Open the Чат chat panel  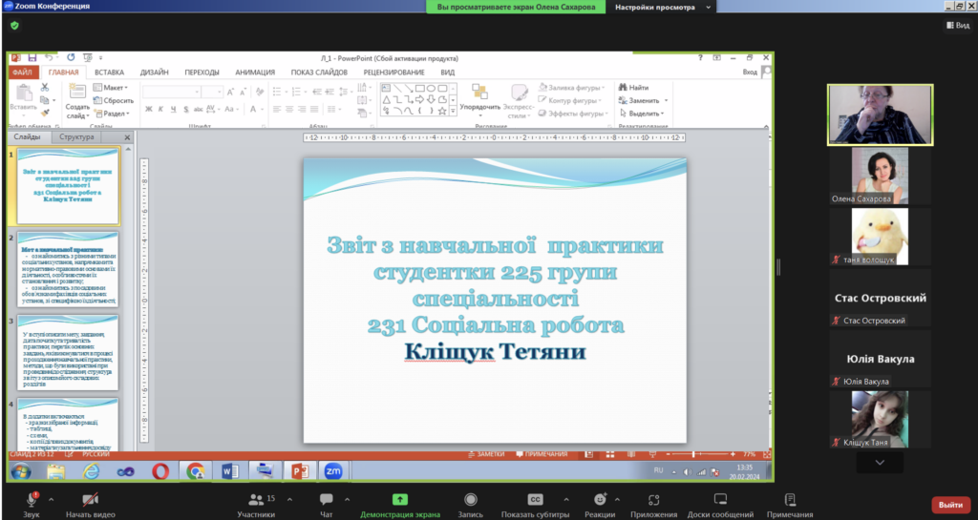[327, 499]
